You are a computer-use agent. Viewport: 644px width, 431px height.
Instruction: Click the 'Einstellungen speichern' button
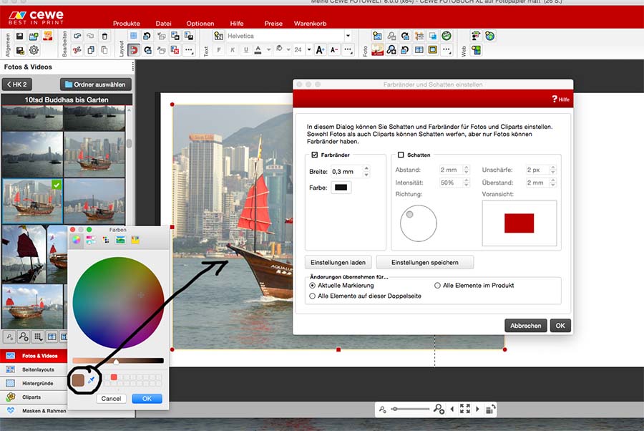pos(425,263)
